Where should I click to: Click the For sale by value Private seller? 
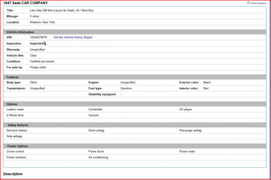point(38,67)
